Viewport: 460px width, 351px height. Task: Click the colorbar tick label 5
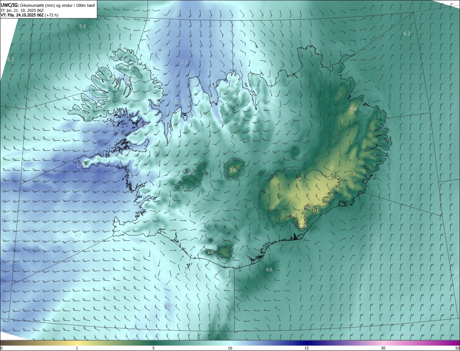153,348
